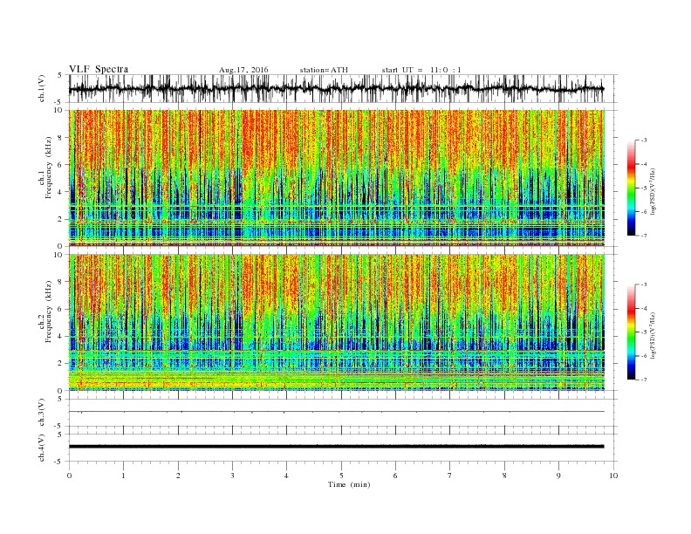This screenshot has width=691, height=534.
Task: Click the "ch.4(V)" axis label
Action: (42, 448)
